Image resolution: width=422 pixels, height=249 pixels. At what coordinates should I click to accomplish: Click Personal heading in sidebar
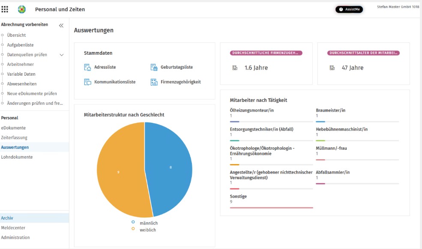(x=10, y=118)
